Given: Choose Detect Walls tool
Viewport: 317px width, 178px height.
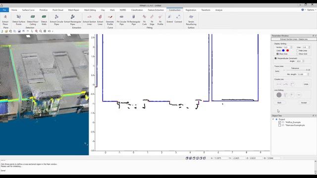Looking at the screenshot, I should coord(44,20).
